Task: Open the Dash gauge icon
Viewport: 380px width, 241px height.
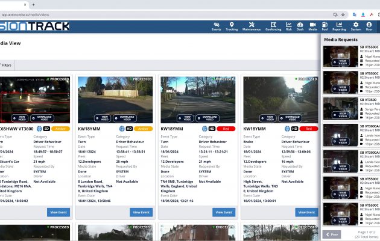Action: pyautogui.click(x=300, y=26)
